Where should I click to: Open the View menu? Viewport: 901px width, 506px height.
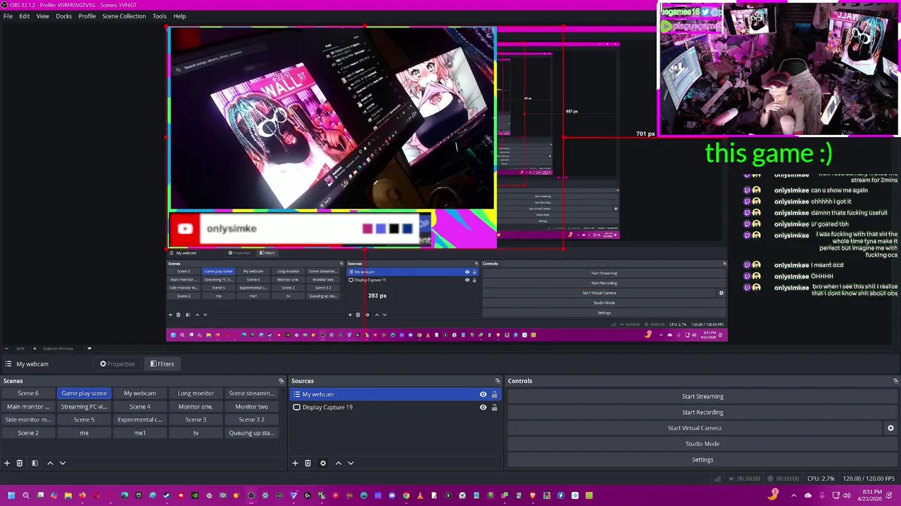(43, 16)
